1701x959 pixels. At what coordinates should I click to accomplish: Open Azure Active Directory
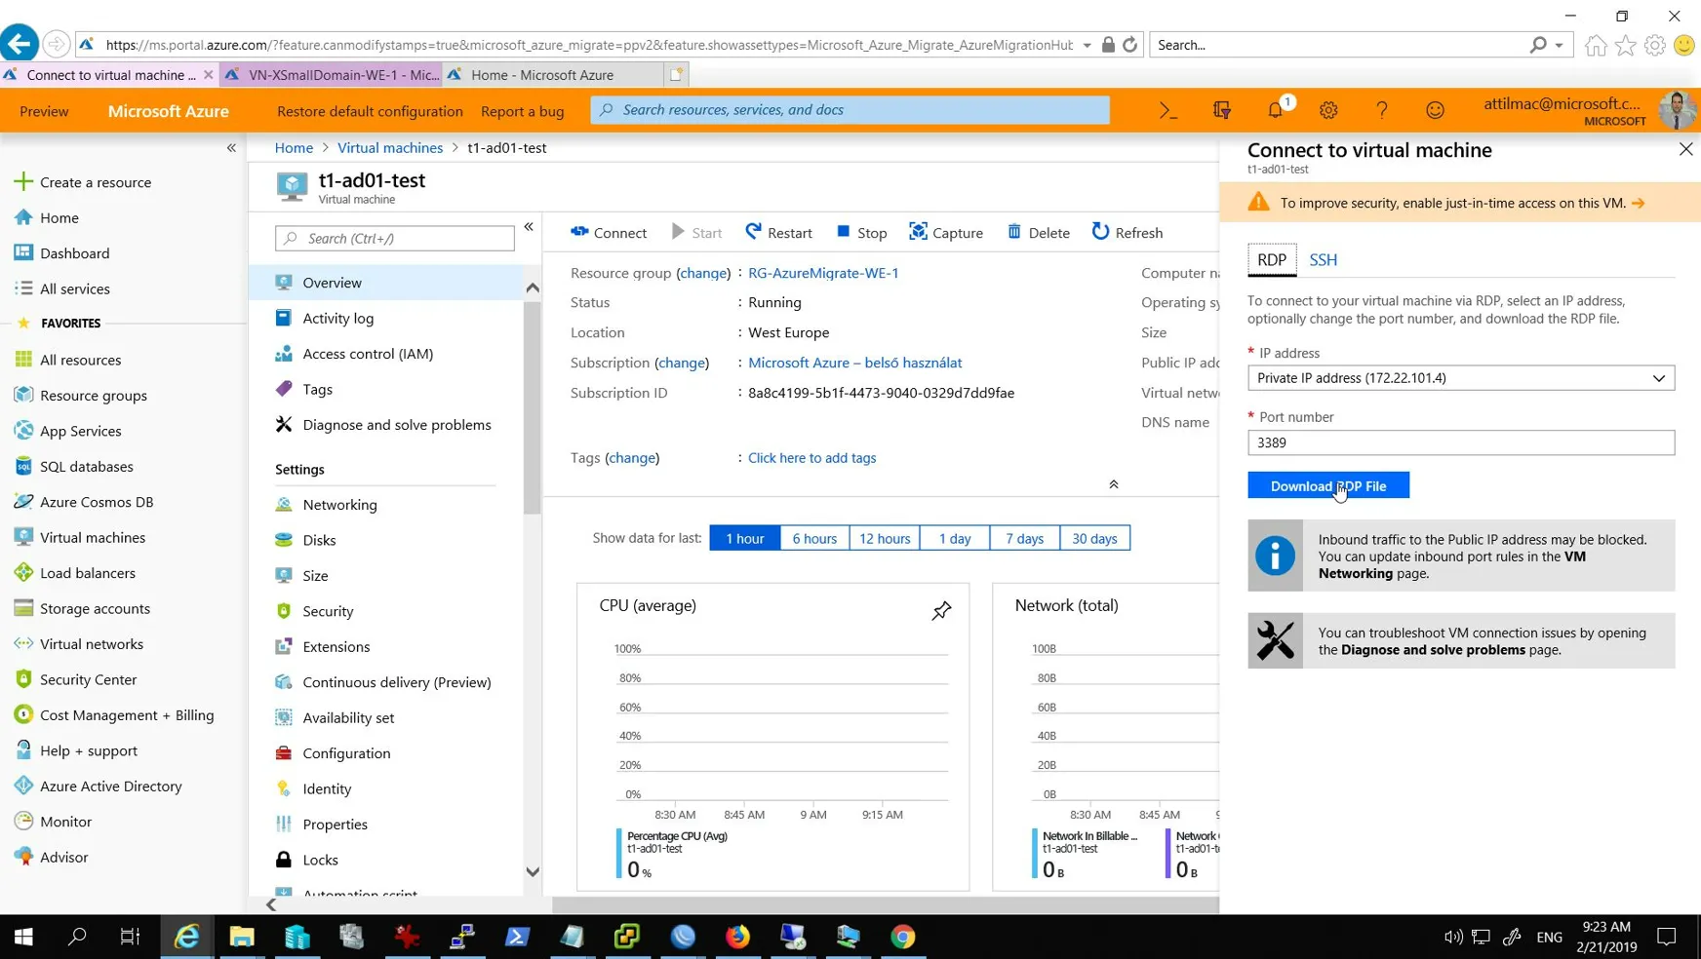pyautogui.click(x=99, y=786)
